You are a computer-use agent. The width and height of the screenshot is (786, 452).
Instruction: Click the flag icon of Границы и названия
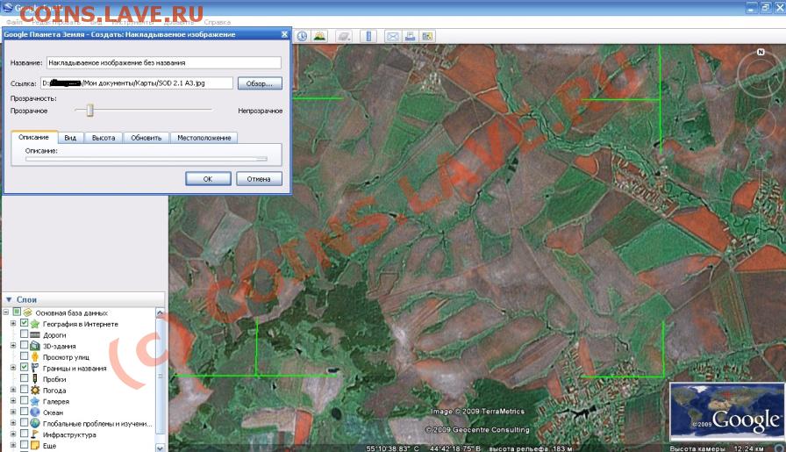click(x=34, y=369)
